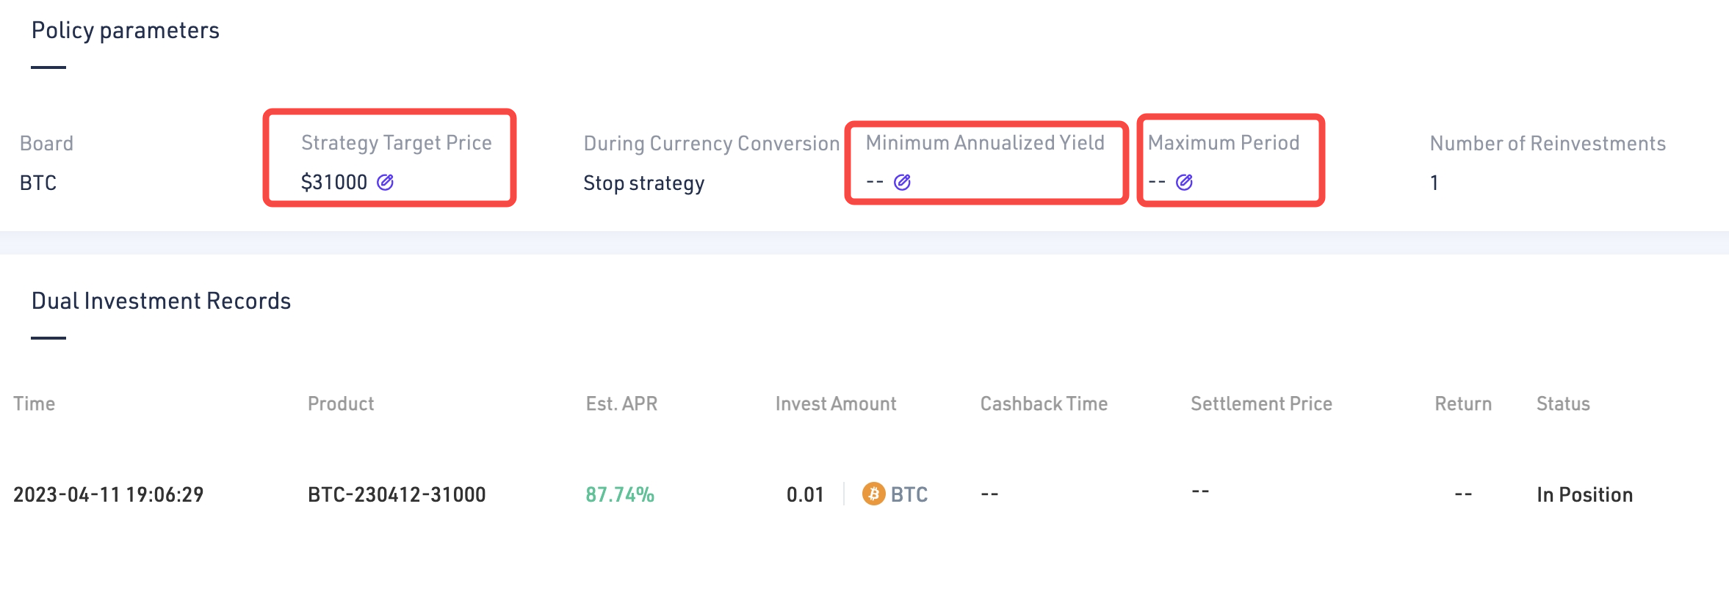1729x600 pixels.
Task: Click the 2023-04-11 19:06:29 record timestamp
Action: (x=108, y=494)
